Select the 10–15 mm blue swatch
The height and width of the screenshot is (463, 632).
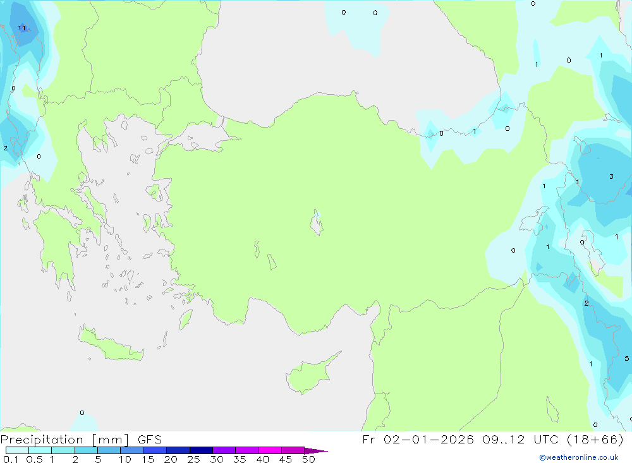pos(132,450)
